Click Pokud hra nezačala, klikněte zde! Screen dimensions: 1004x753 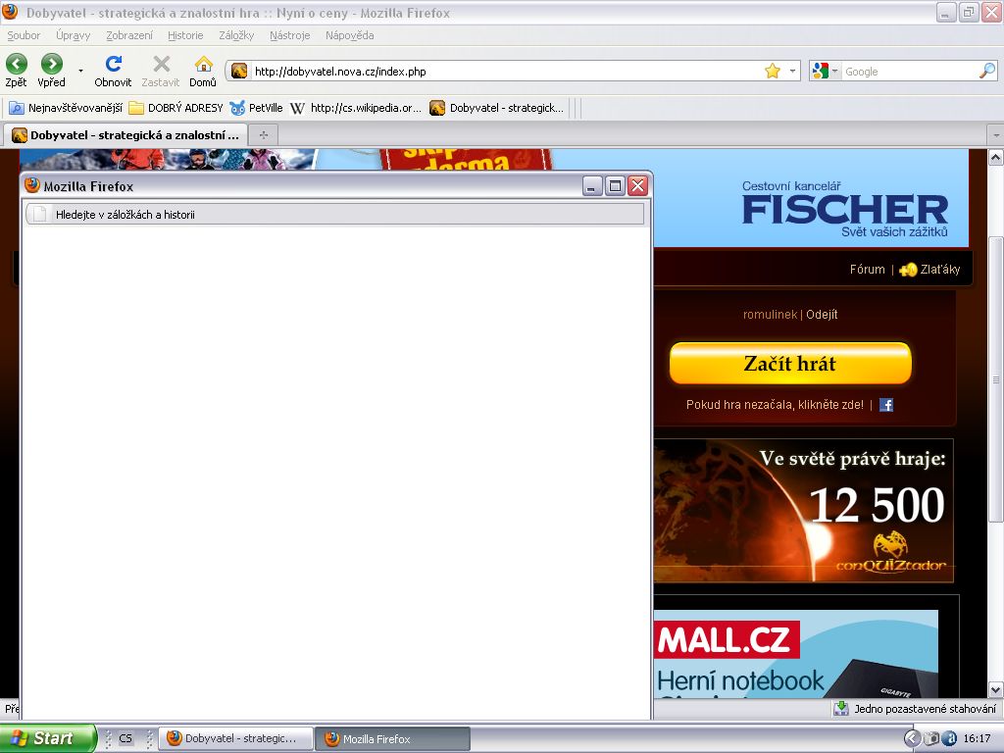[x=775, y=405]
